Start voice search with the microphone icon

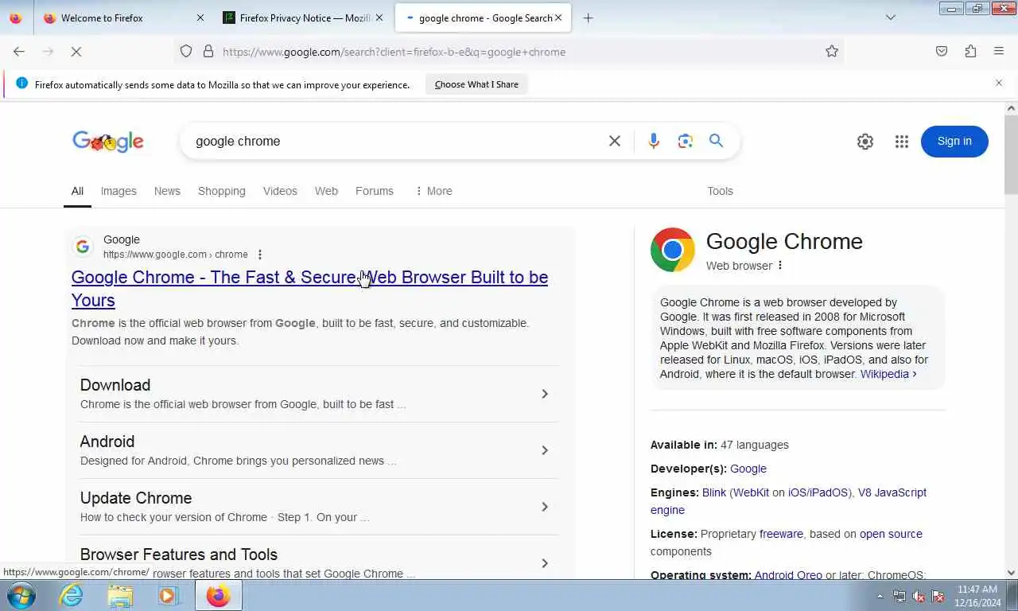(x=654, y=141)
